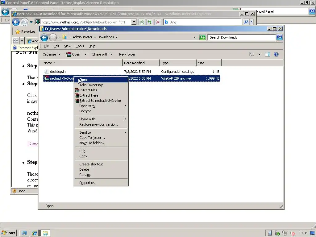
Task: Click Internet Explorer back button
Action: click(16, 22)
